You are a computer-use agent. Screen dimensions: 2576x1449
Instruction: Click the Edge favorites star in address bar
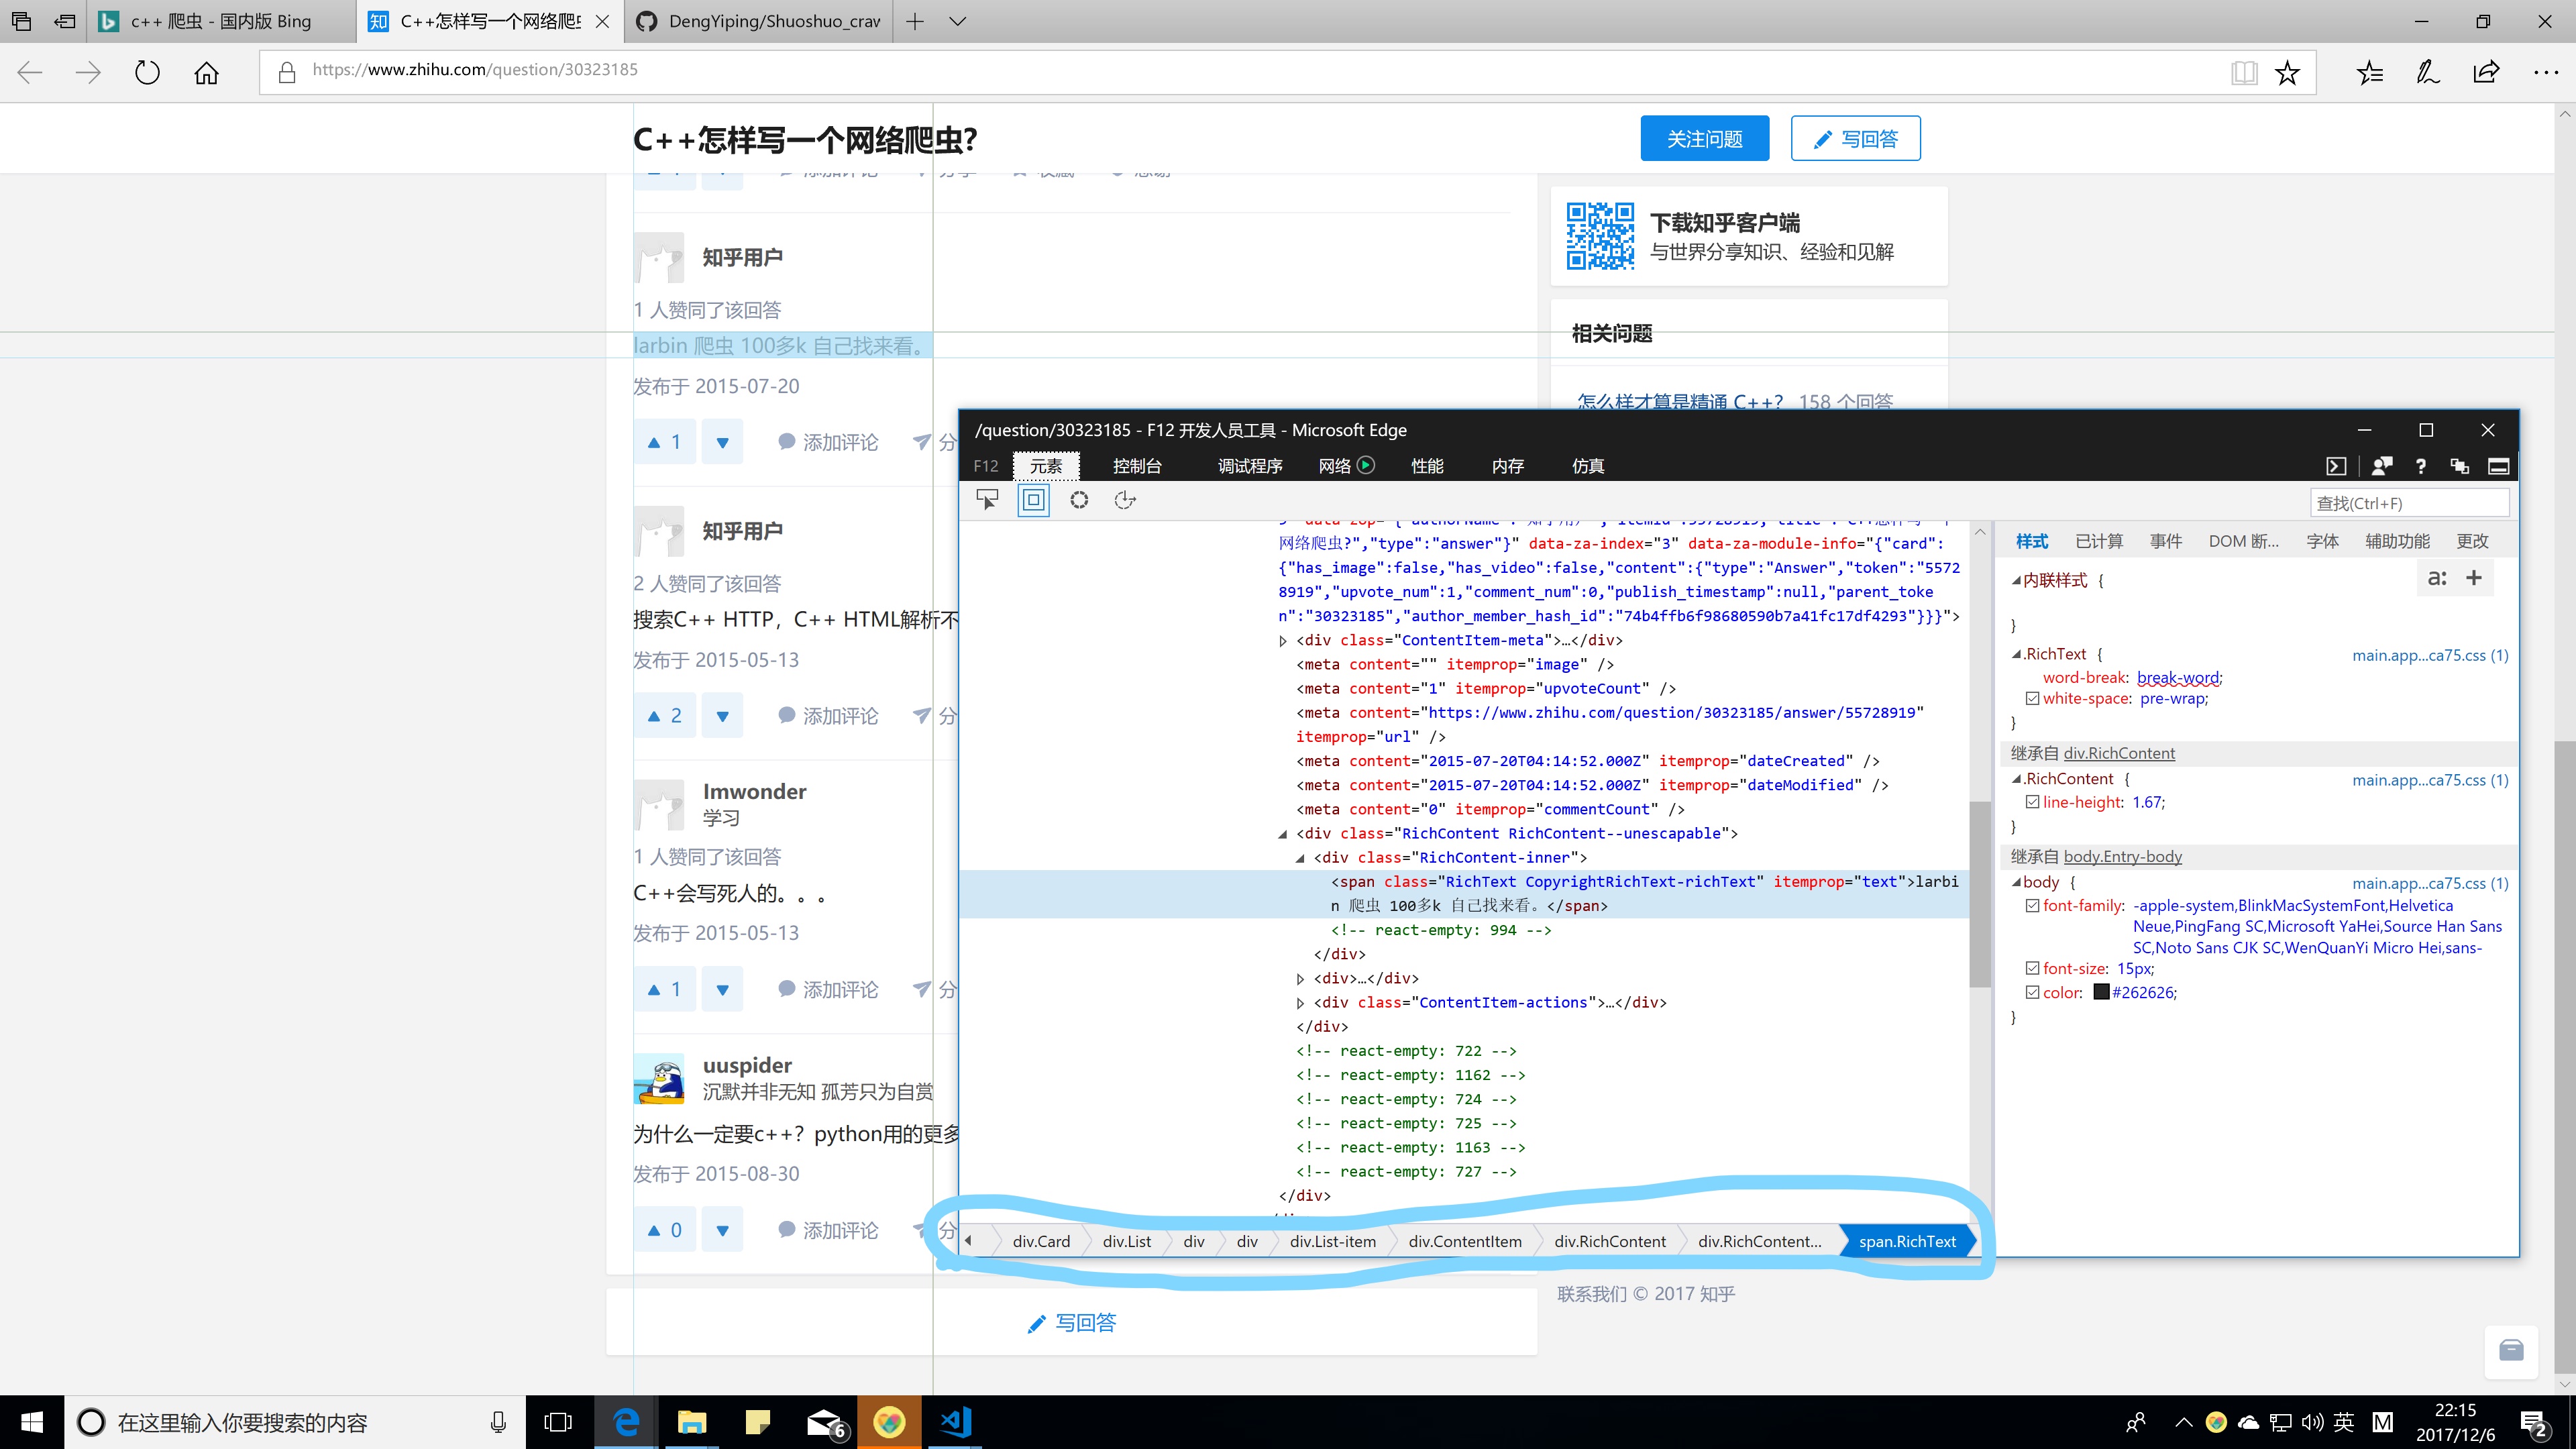tap(2287, 72)
